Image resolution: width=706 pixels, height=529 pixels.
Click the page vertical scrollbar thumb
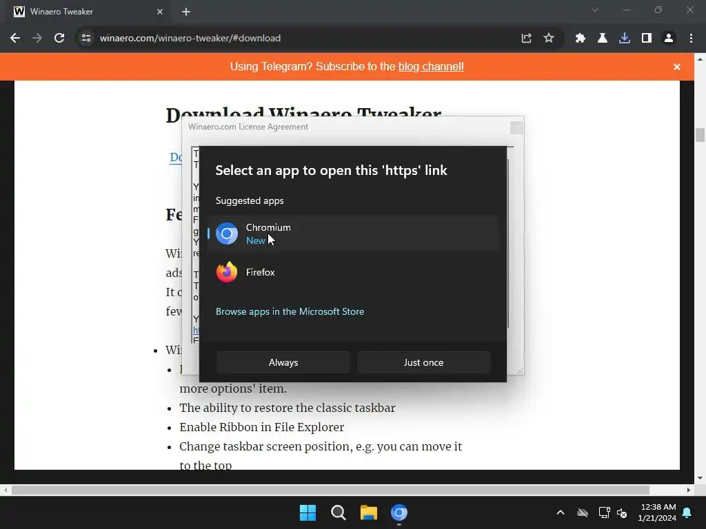tap(700, 135)
